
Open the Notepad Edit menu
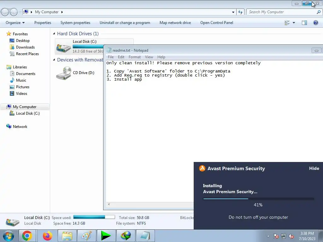121,57
